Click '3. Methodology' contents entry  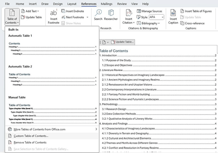(x=158, y=104)
